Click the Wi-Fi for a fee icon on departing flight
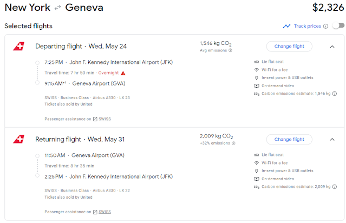 click(257, 70)
